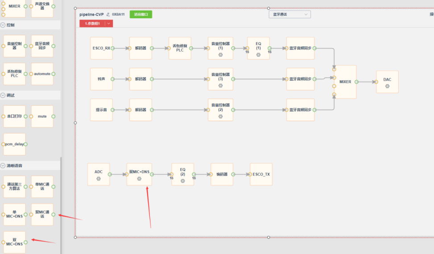Select the 解码器 node after ESCO_RX
This screenshot has height=254, width=434.
click(141, 48)
